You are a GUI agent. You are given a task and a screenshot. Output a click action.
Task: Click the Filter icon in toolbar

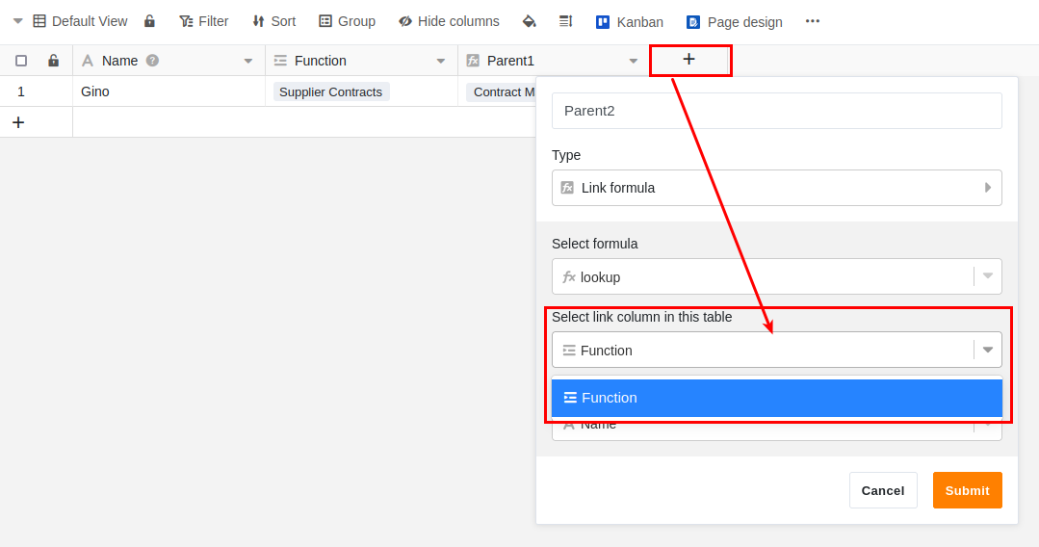coord(186,21)
